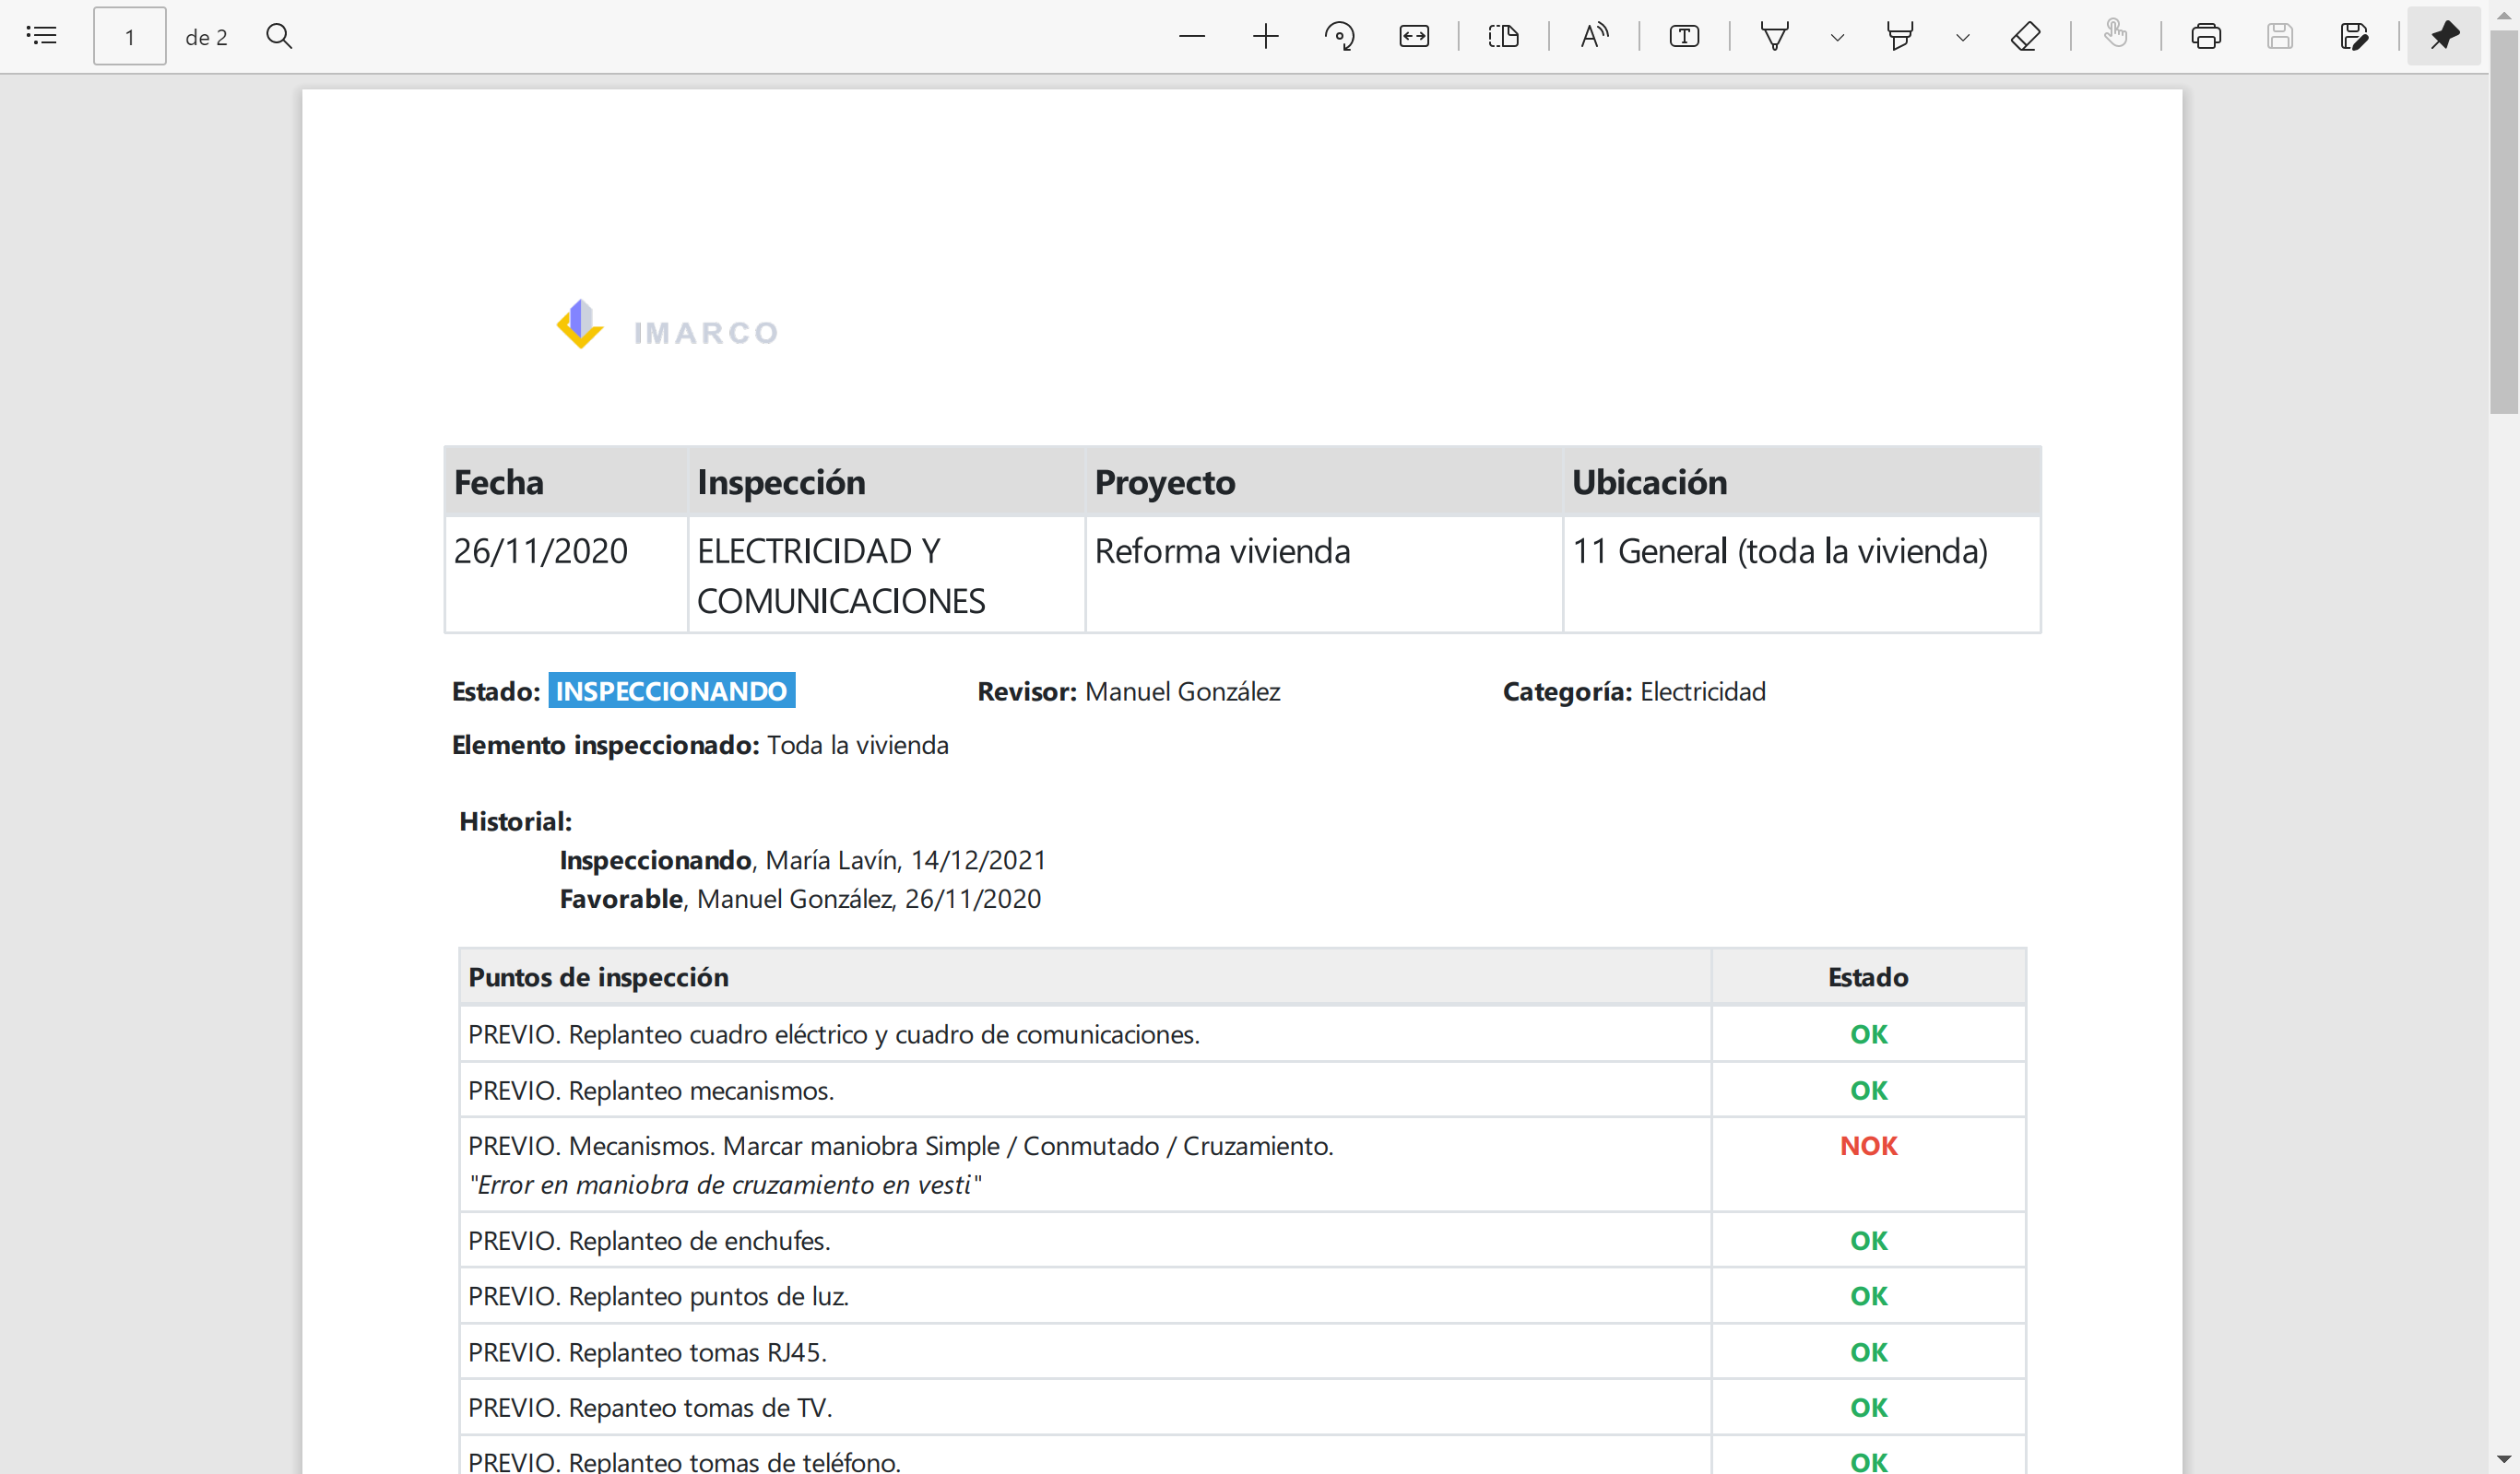Add text to the PDF
The image size is (2520, 1474).
click(1684, 36)
